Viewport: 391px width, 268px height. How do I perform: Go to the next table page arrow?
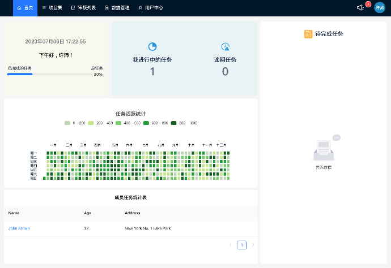click(253, 245)
